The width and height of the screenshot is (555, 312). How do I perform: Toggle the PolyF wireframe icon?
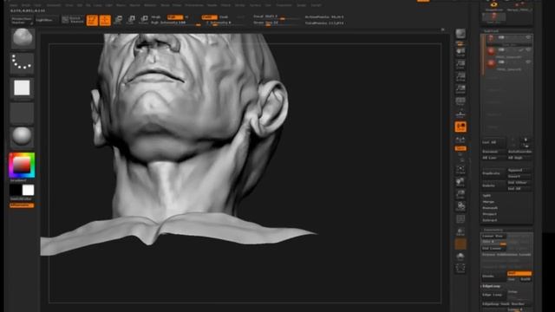point(460,219)
